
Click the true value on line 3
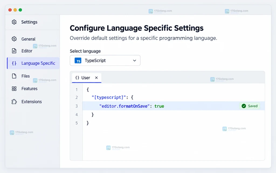click(159, 106)
